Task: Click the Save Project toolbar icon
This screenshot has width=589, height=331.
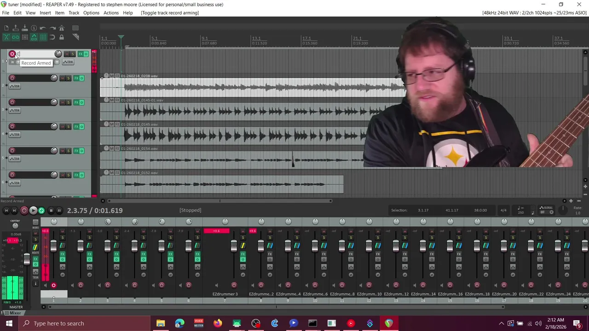Action: pyautogui.click(x=25, y=28)
